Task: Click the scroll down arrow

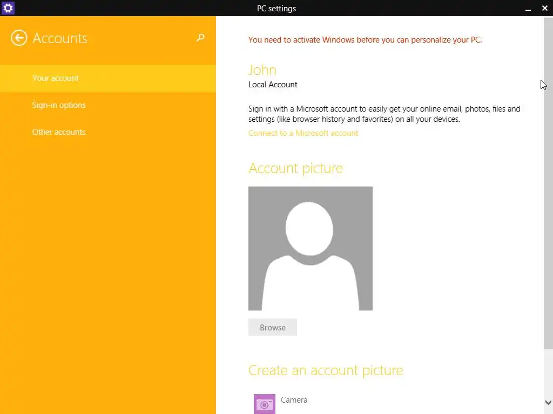Action: [548, 402]
